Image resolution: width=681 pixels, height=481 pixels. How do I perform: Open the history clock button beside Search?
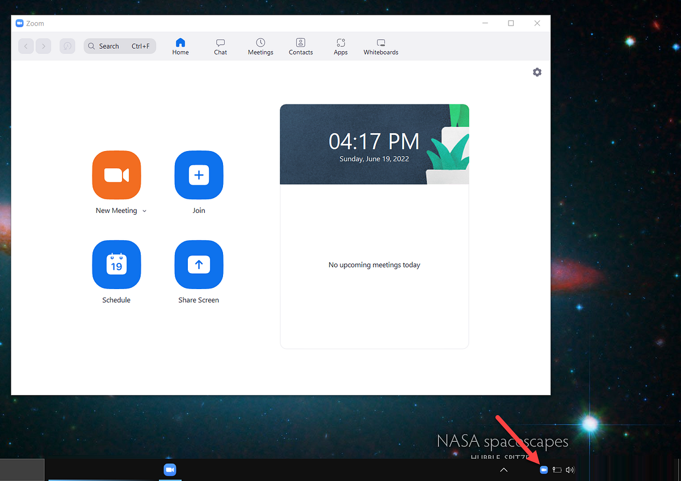click(68, 46)
